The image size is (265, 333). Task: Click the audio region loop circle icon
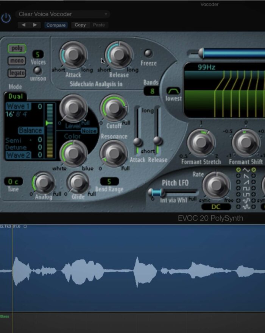(25, 226)
